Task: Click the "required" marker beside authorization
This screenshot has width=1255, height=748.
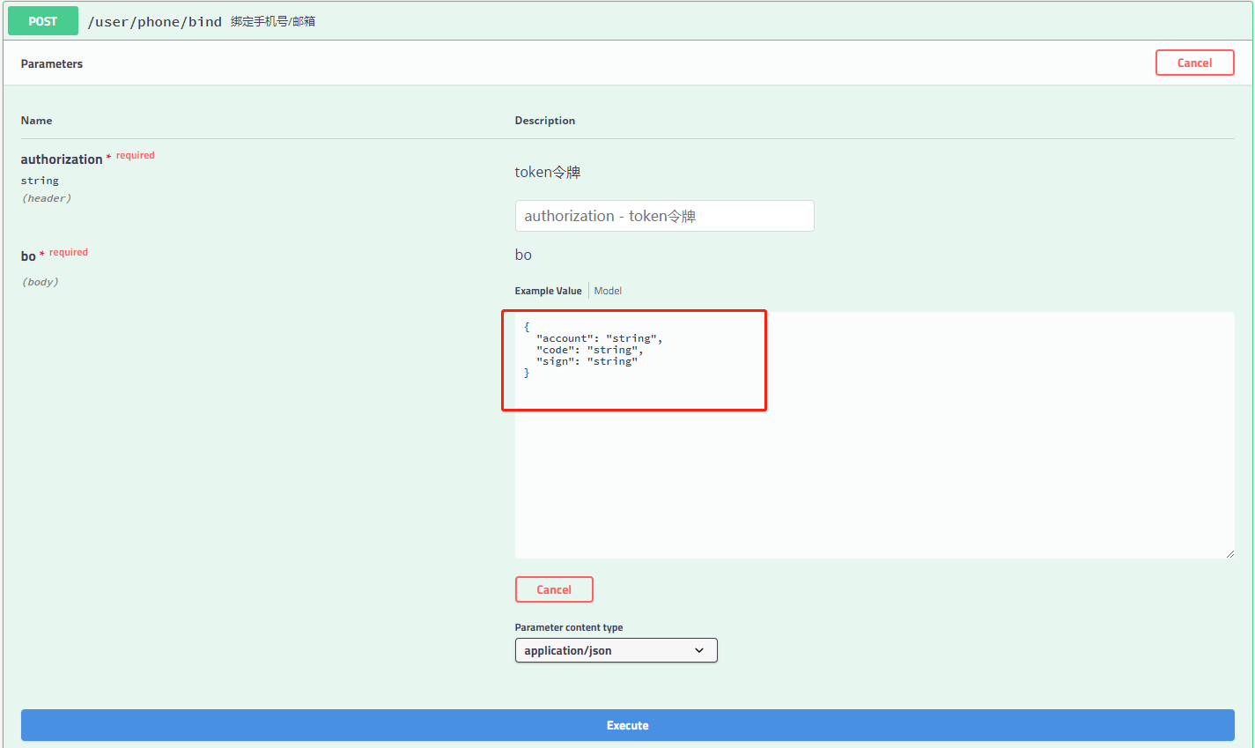Action: 135,155
